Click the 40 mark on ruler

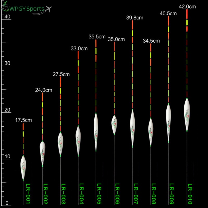click(x=7, y=17)
